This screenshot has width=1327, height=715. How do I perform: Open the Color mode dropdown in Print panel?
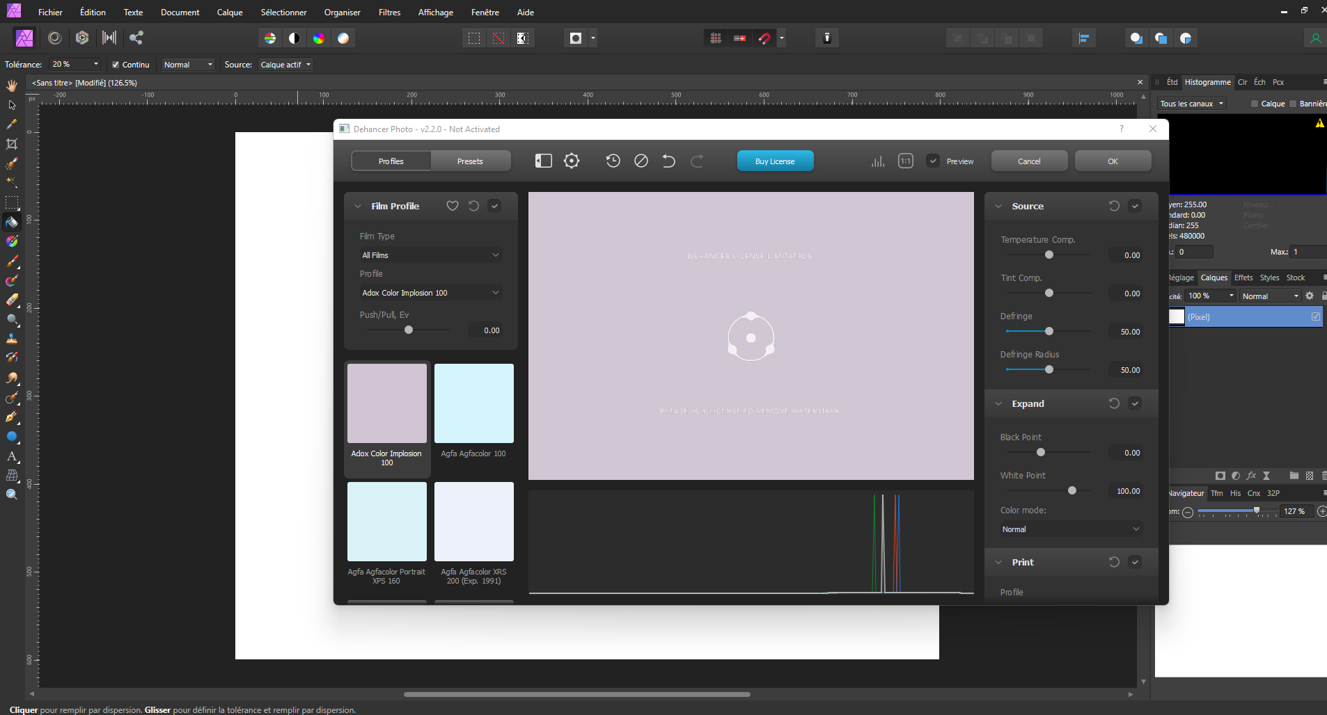click(x=1070, y=529)
